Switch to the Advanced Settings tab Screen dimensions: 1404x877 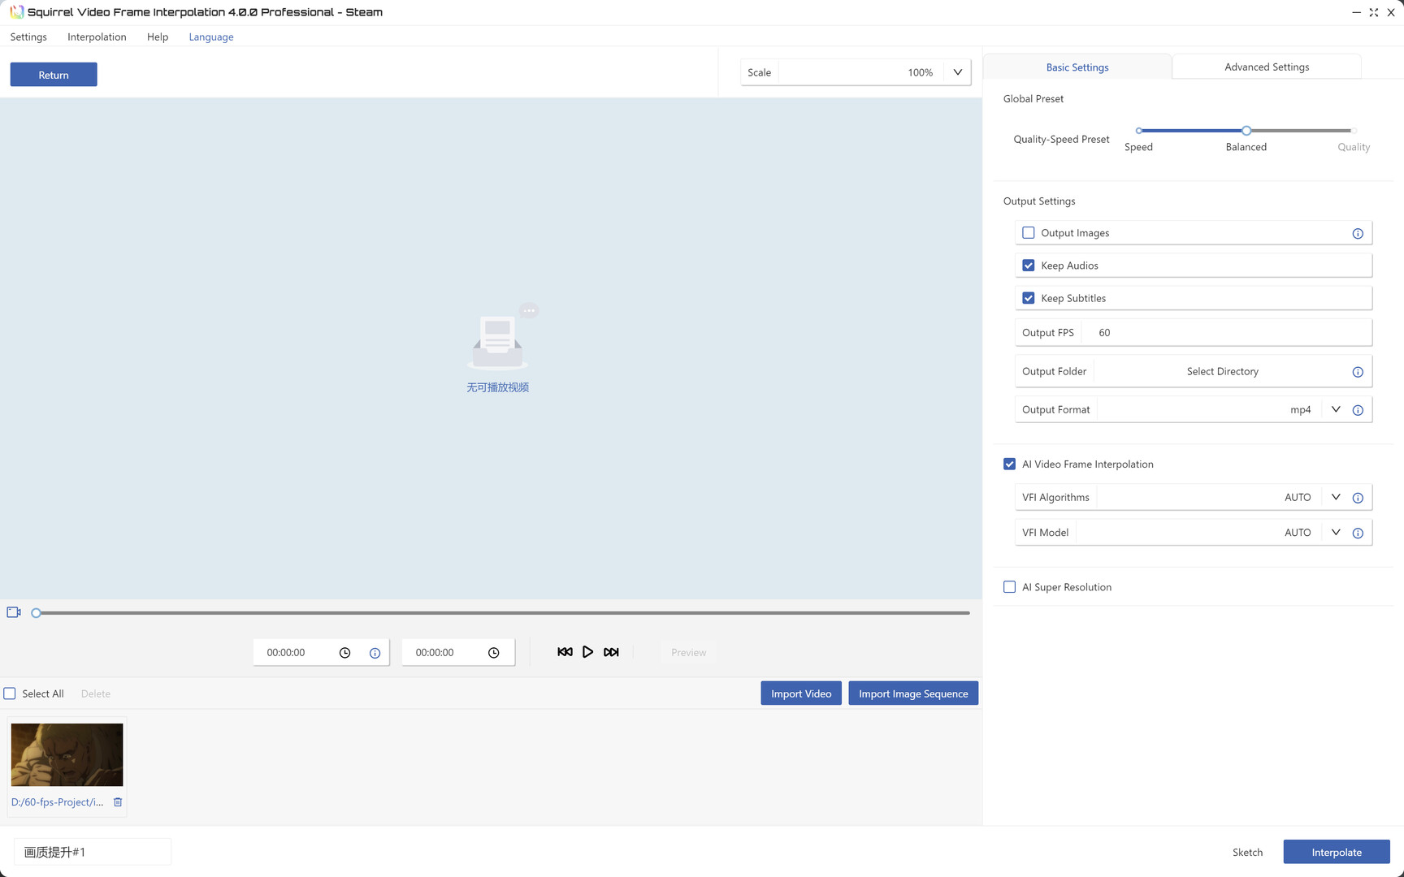click(x=1266, y=67)
